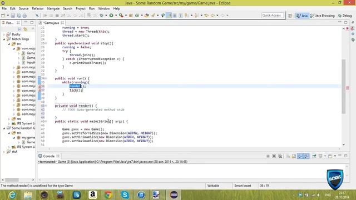Screen dimensions: 356x200
Task: Click the Debug bug icon in toolbar
Action: [101, 16]
